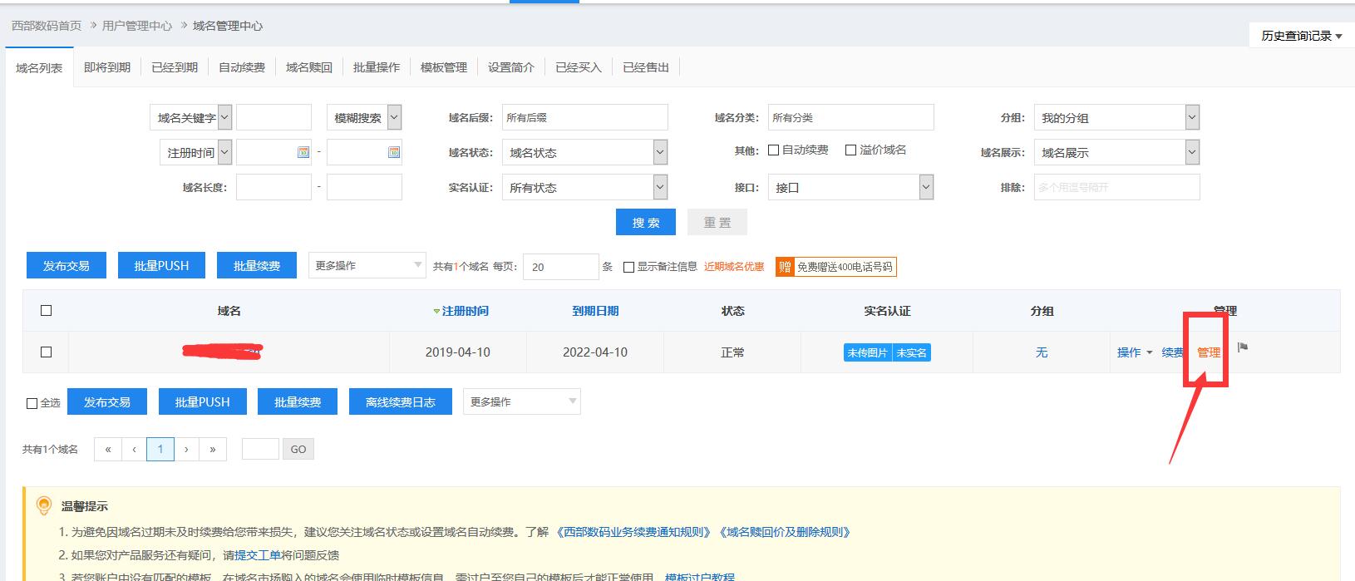The width and height of the screenshot is (1355, 581).
Task: Select the domain row checkbox
Action: [46, 352]
